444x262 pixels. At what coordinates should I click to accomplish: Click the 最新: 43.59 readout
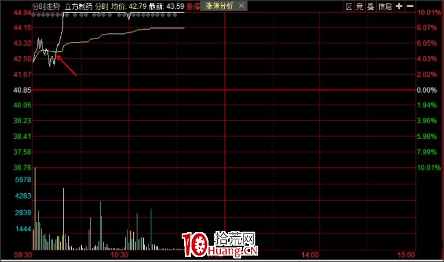(x=166, y=6)
